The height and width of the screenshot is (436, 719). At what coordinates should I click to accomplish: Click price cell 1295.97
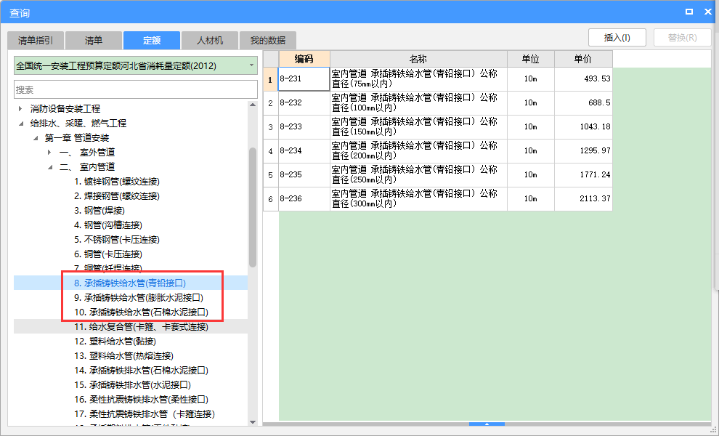point(583,151)
